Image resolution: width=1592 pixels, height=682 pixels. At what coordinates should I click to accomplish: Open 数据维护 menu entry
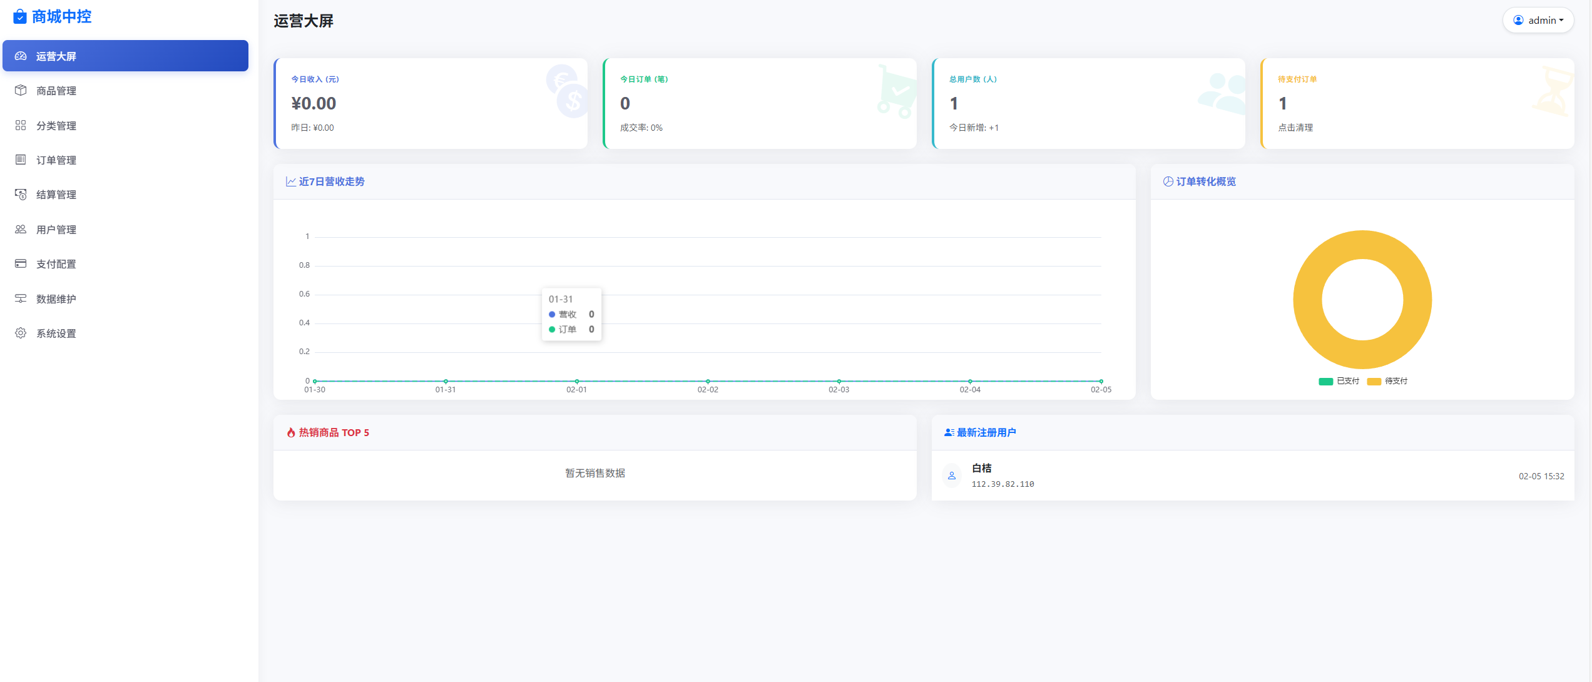coord(56,299)
